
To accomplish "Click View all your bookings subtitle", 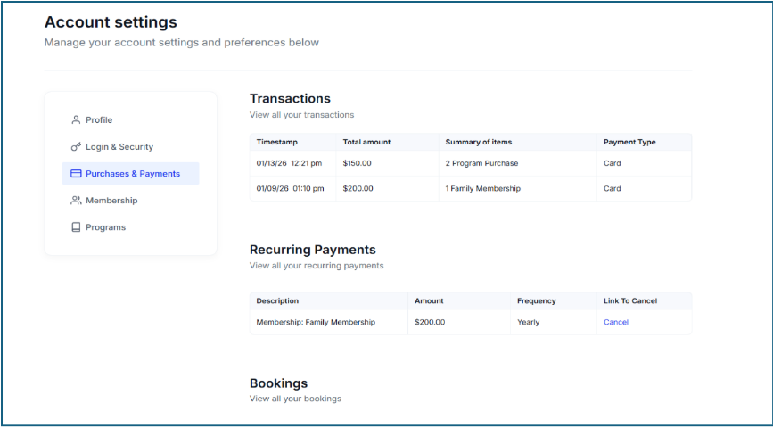I will [x=295, y=399].
